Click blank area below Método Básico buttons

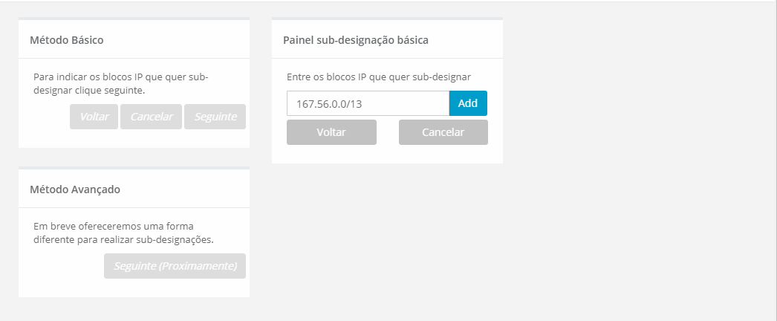pos(134,139)
